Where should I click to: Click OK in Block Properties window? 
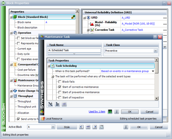point(139,127)
